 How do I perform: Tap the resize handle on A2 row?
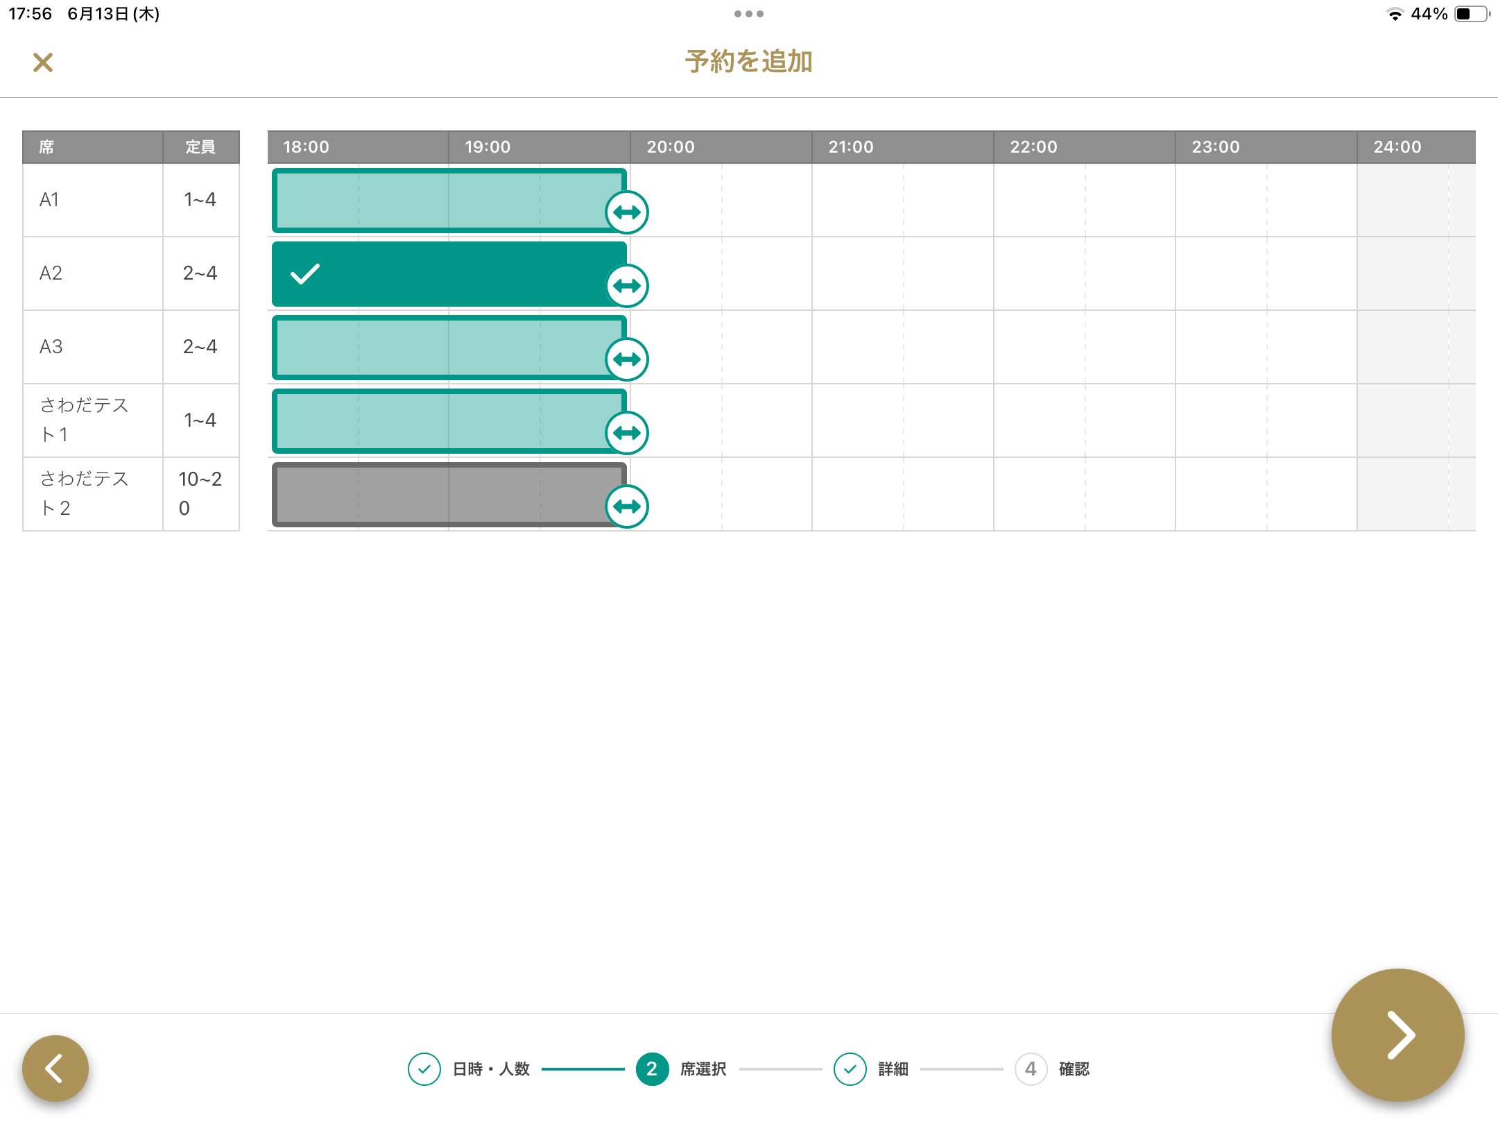tap(627, 286)
